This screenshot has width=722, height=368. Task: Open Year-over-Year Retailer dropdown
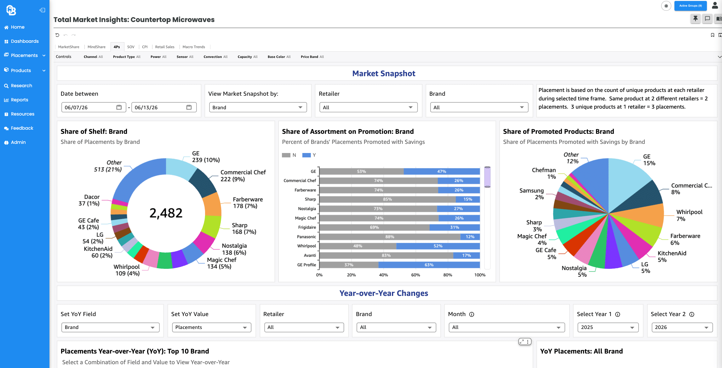304,327
